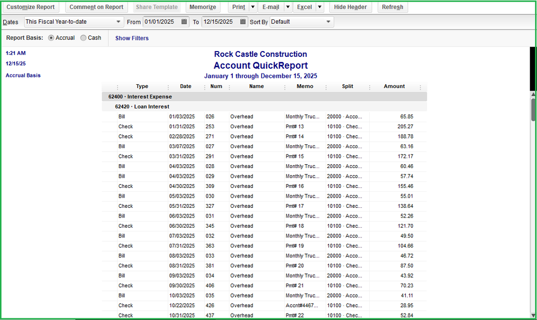
Task: Click the Account QuickReport title
Action: 261,66
